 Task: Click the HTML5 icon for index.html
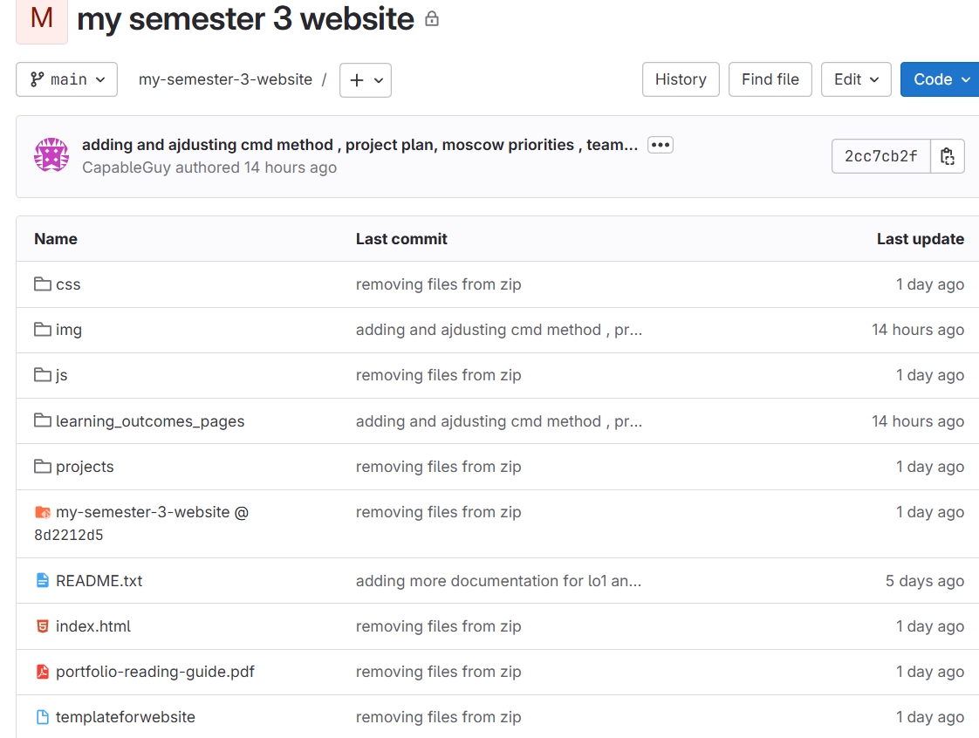click(42, 626)
